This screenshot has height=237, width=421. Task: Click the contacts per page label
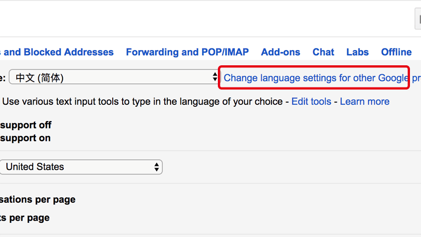[x=25, y=218]
